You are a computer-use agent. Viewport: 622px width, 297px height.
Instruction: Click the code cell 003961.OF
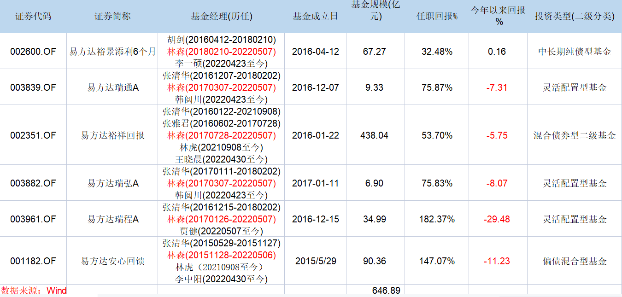click(x=33, y=219)
